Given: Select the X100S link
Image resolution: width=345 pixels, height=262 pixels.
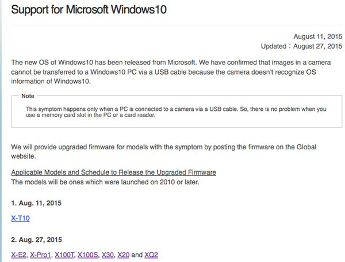Looking at the screenshot, I should [87, 255].
